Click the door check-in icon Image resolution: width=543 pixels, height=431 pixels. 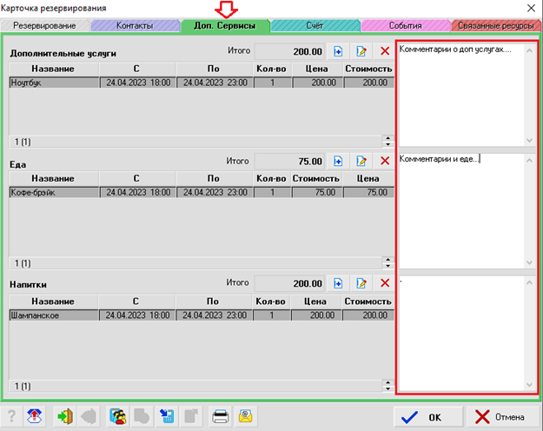click(64, 416)
